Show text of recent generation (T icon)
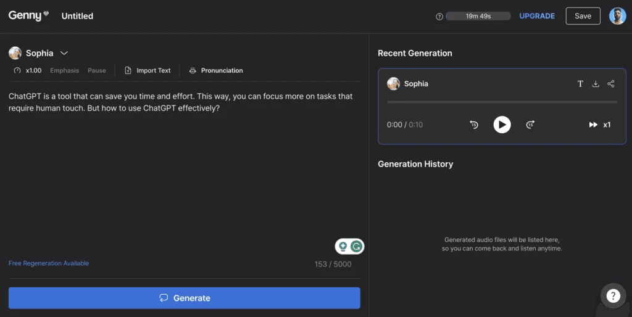 (580, 84)
